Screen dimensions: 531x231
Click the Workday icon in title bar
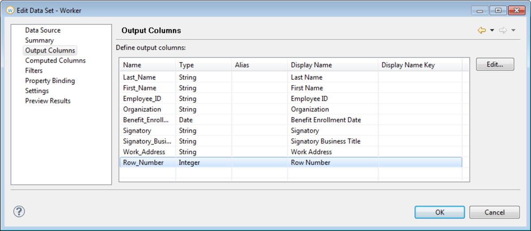pos(11,10)
